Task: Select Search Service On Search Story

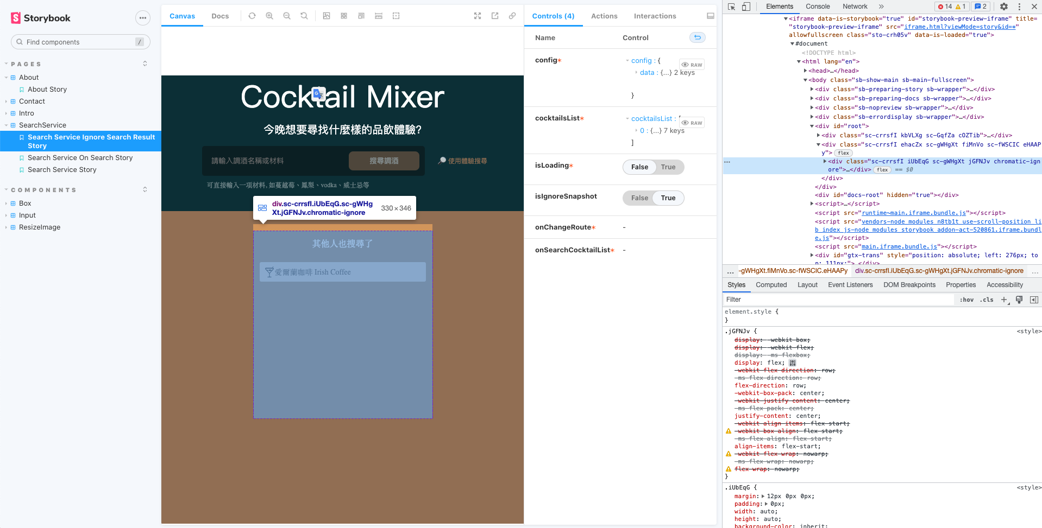Action: click(80, 158)
